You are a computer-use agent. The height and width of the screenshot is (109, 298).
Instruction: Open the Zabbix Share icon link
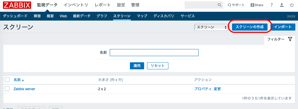(x=257, y=5)
